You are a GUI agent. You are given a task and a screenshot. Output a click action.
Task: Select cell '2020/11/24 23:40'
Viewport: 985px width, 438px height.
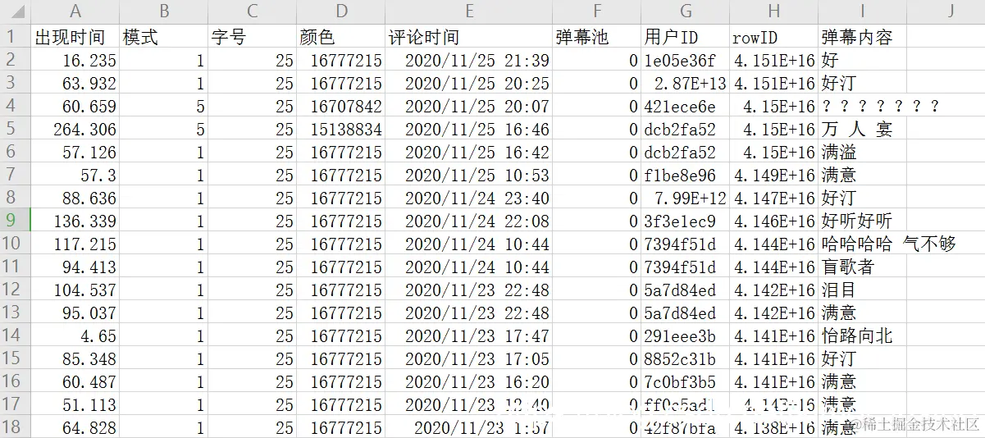469,198
